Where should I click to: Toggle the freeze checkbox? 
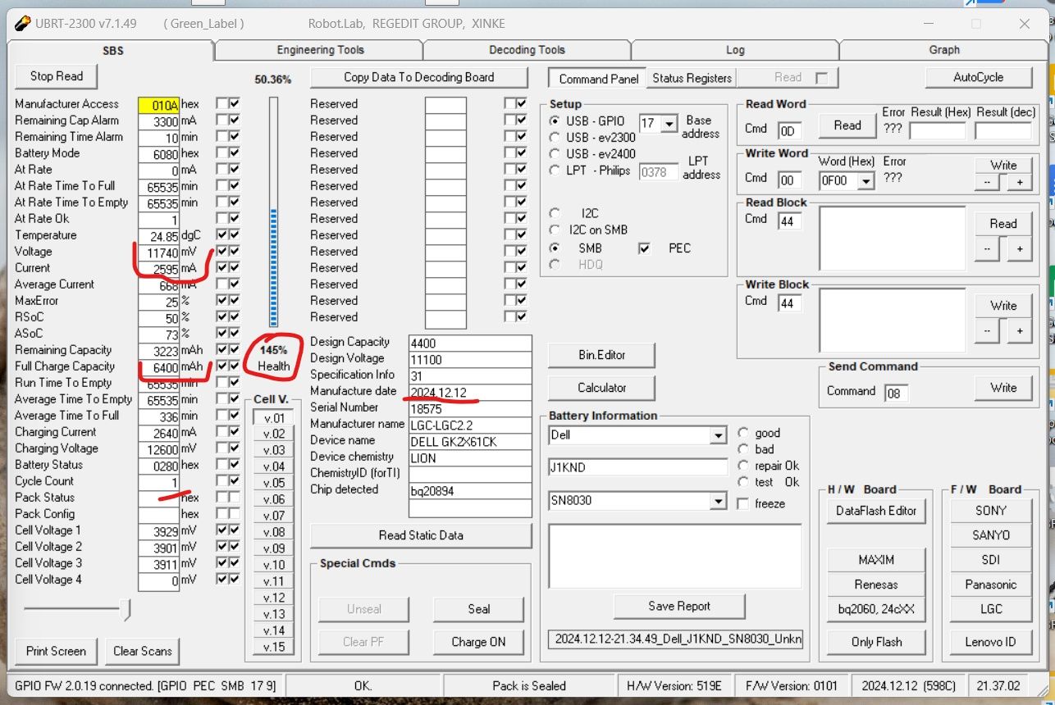click(x=742, y=503)
